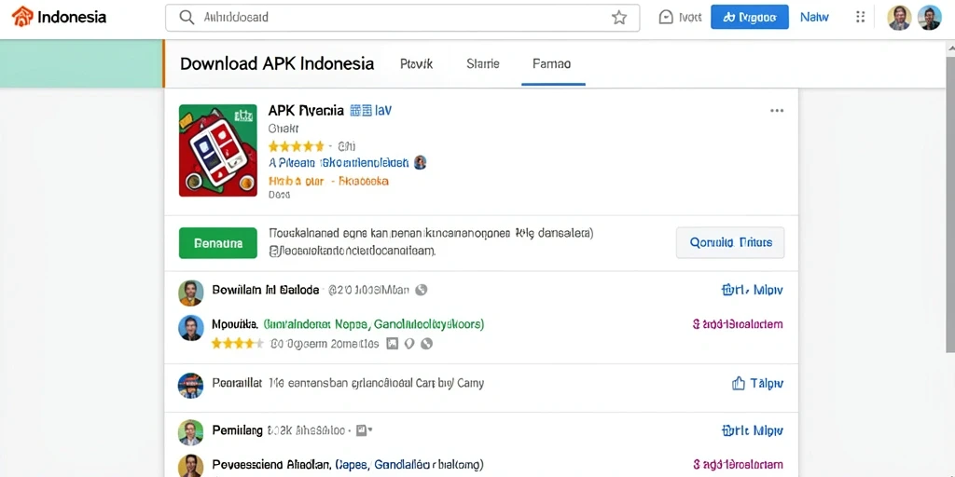Click the green Benauna download button
This screenshot has width=955, height=477.
218,243
